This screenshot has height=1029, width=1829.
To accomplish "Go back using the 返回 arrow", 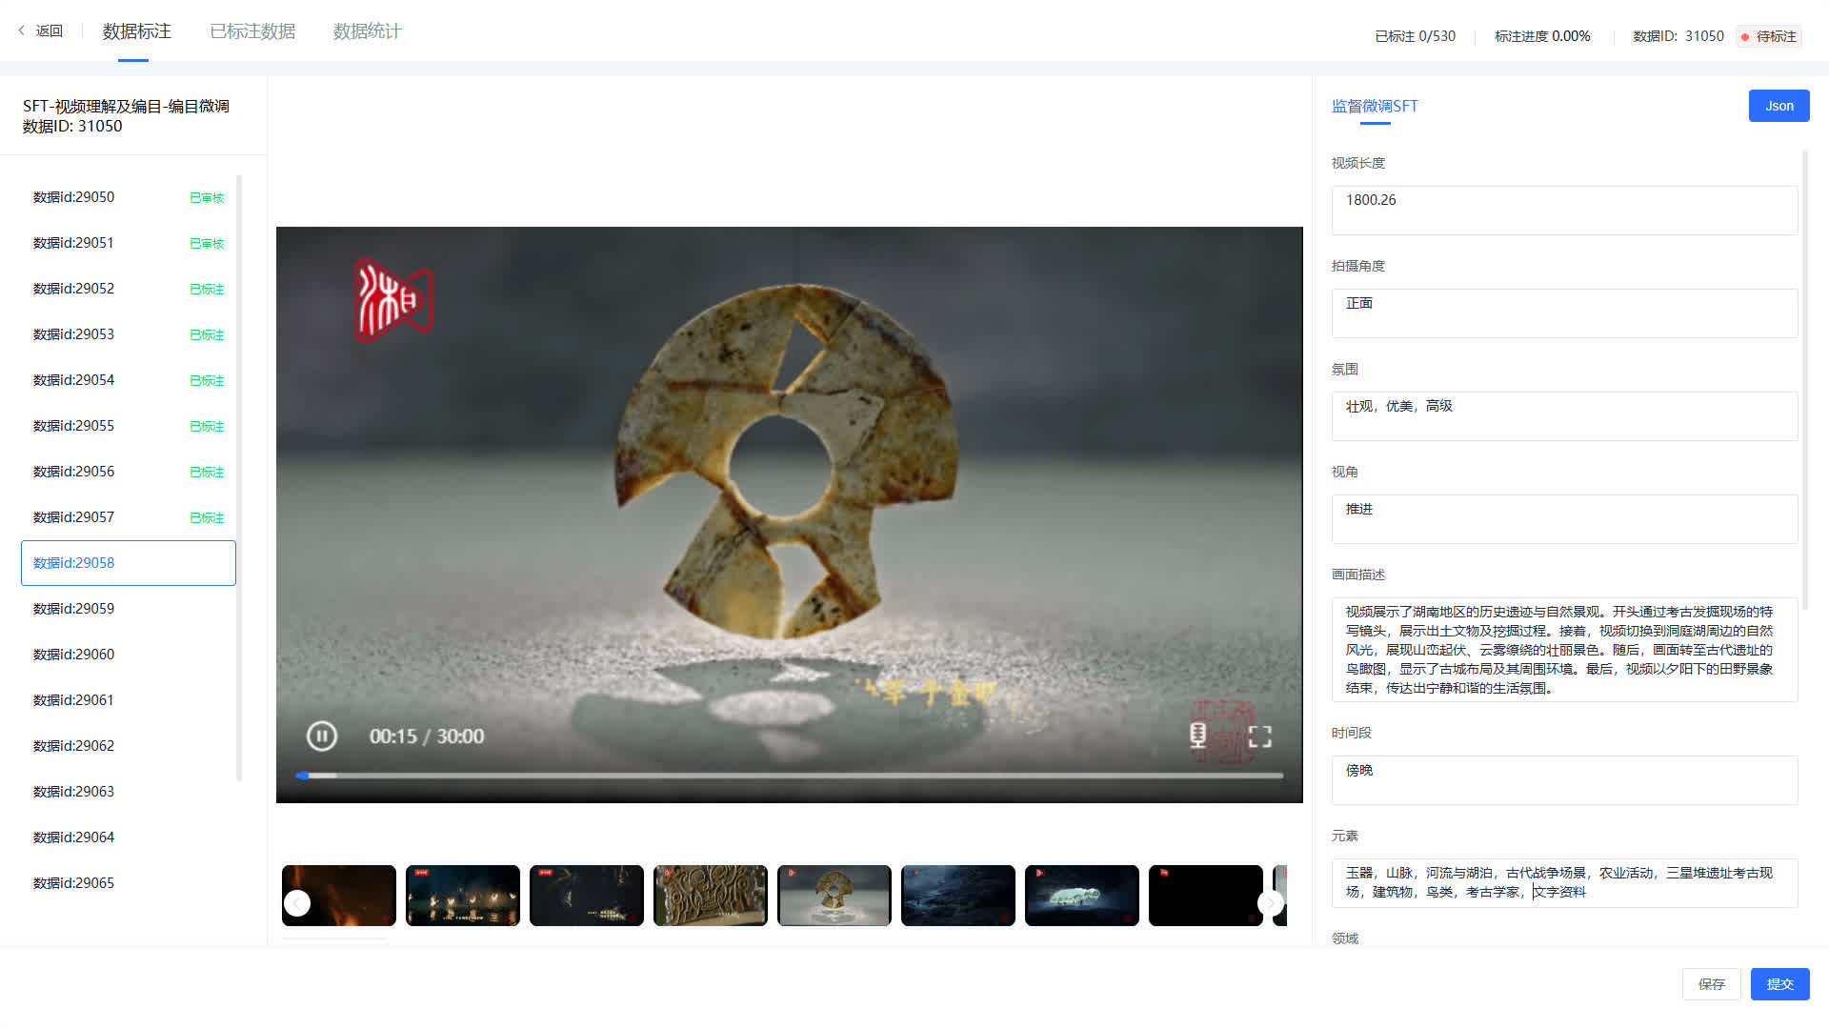I will 40,30.
